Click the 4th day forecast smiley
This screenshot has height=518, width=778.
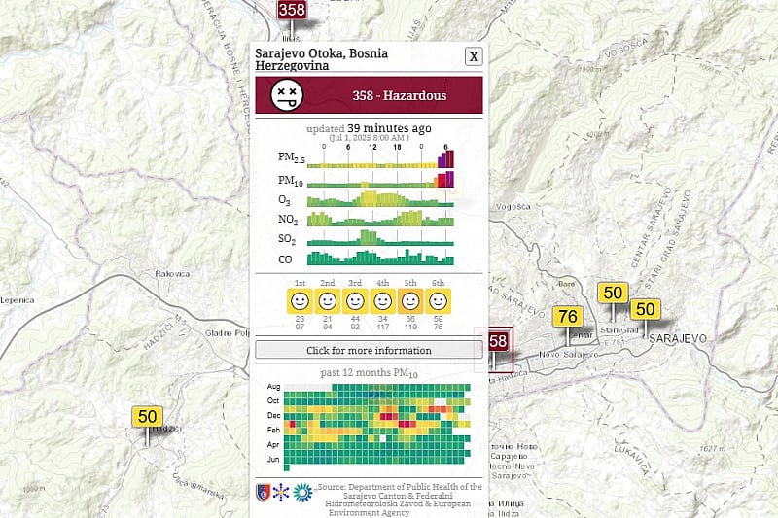tap(383, 300)
